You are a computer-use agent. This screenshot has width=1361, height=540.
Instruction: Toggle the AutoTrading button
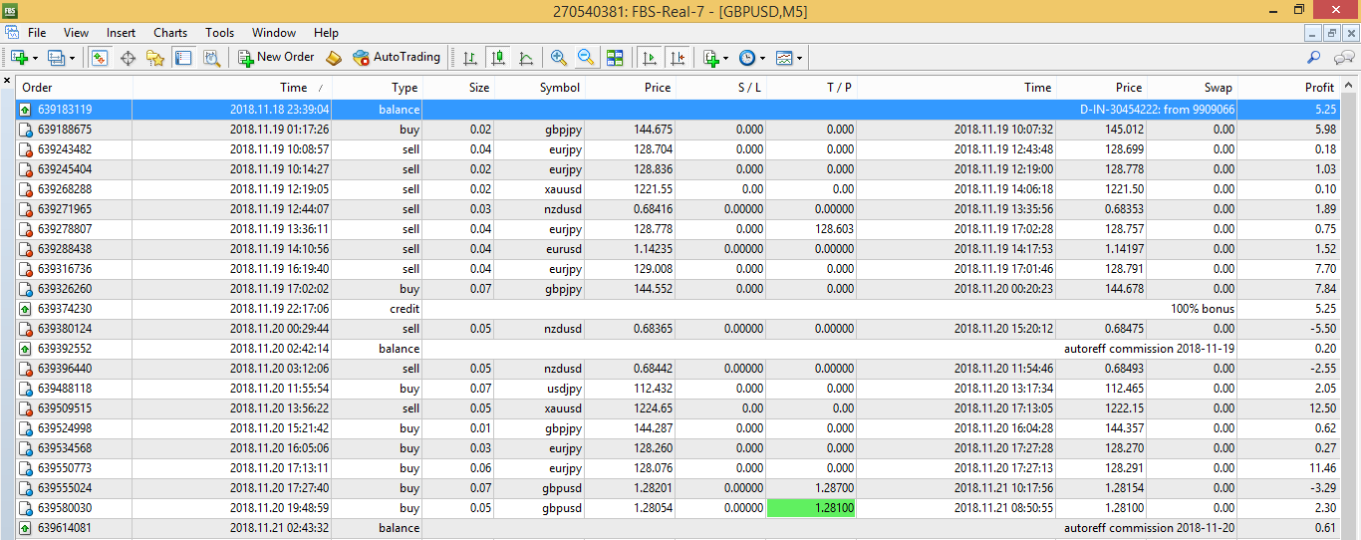(x=396, y=58)
